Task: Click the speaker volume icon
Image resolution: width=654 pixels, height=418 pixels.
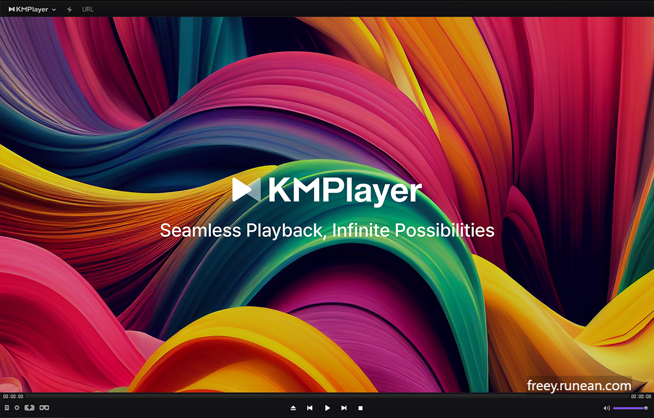Action: [x=607, y=408]
